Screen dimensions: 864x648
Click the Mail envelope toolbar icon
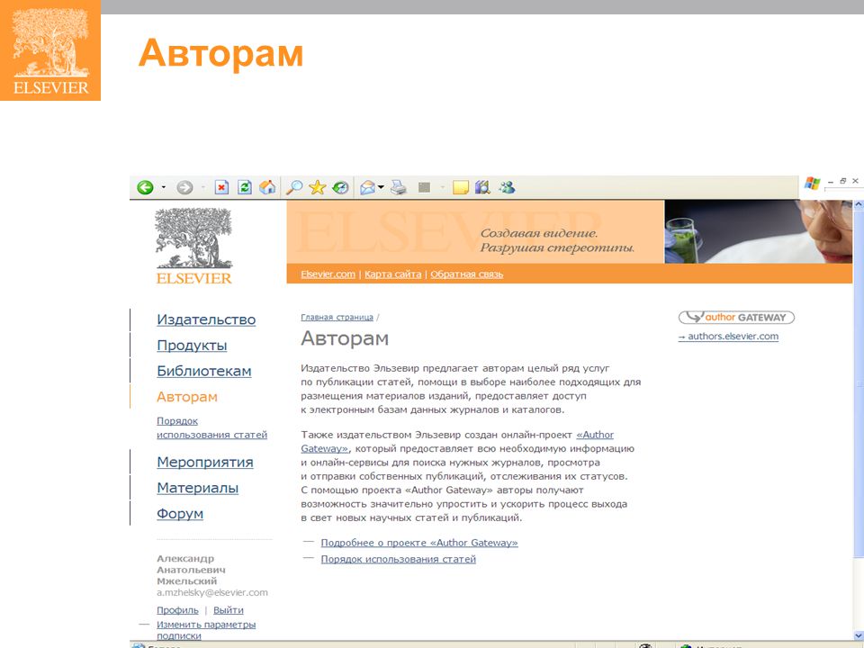click(367, 188)
